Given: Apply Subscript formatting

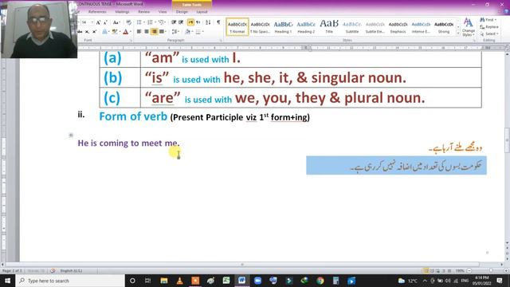Looking at the screenshot, I should [x=87, y=32].
